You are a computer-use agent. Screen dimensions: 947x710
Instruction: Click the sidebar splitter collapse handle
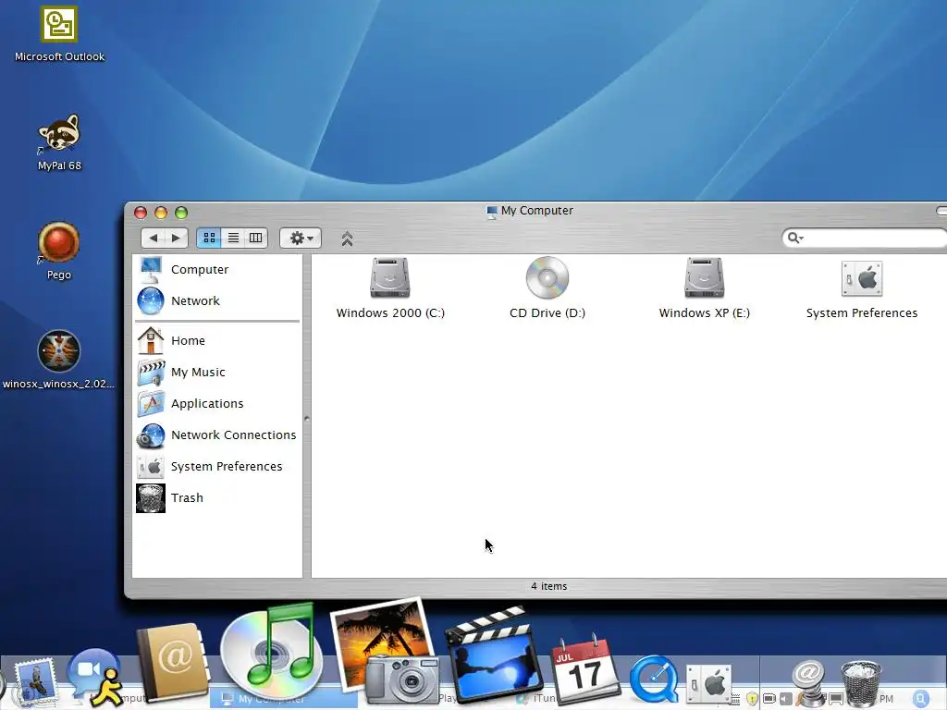click(x=307, y=418)
